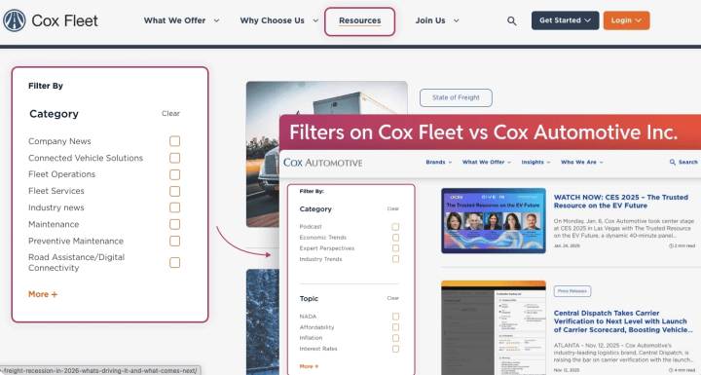Expand Cox Automotive What We Offer menu
The width and height of the screenshot is (701, 375).
pos(487,162)
